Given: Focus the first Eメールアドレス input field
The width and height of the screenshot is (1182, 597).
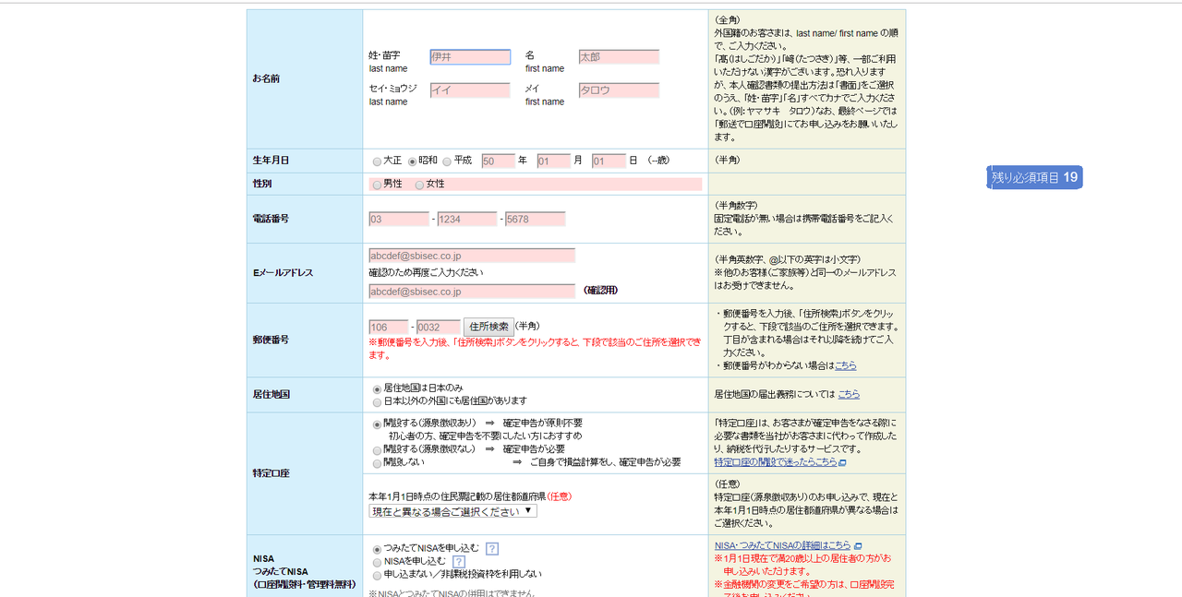Looking at the screenshot, I should pyautogui.click(x=472, y=256).
